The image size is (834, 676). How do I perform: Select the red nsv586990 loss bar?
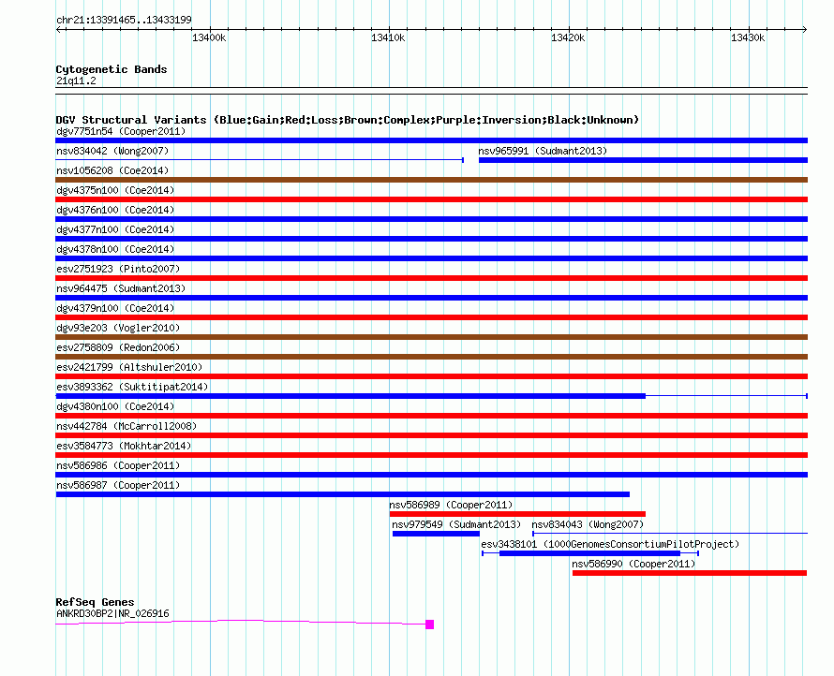click(x=690, y=573)
